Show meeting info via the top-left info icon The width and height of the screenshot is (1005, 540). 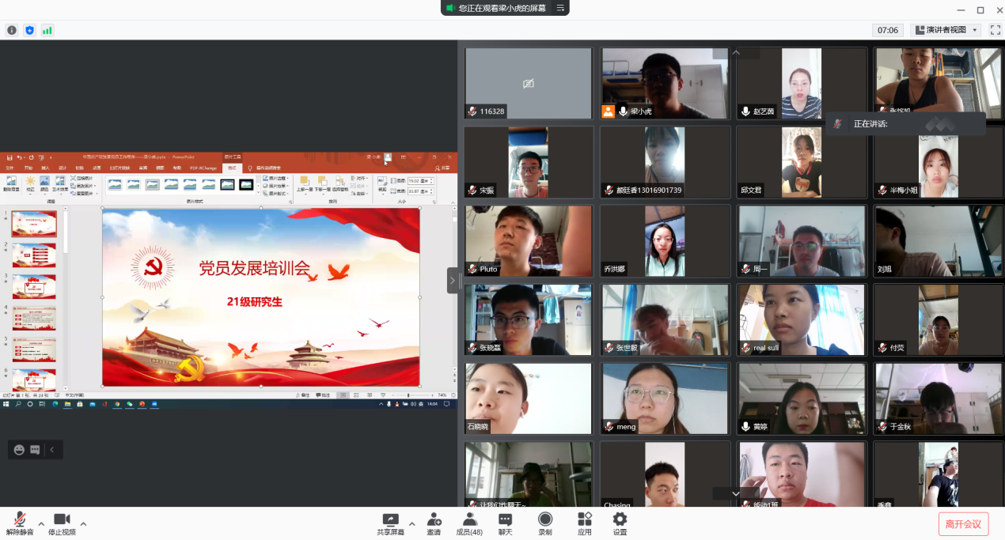point(12,30)
